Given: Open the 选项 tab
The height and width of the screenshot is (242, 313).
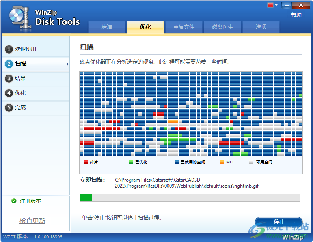Looking at the screenshot, I should 261,27.
